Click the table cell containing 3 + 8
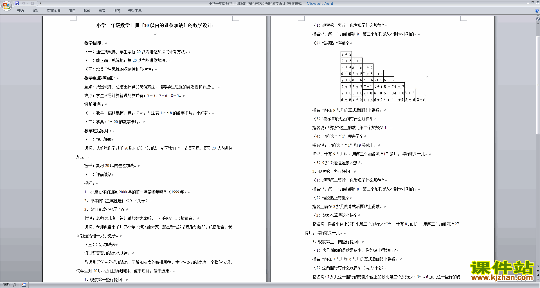540x288 pixels. coord(410,93)
